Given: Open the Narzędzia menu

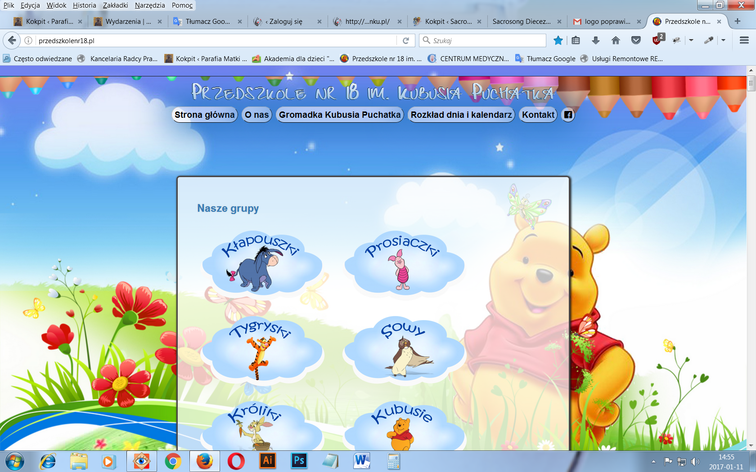Looking at the screenshot, I should (x=150, y=5).
